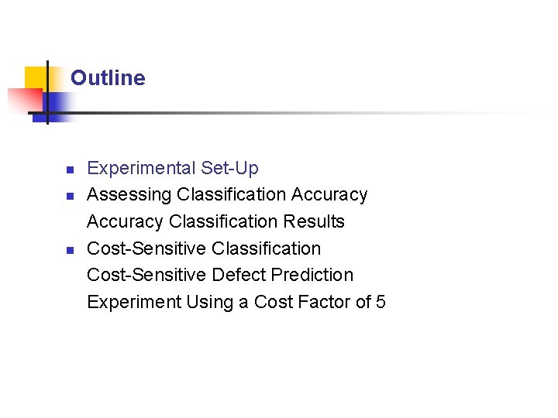This screenshot has height=418, width=558.
Task: Click the "Accuracy Classification Results" line
Action: click(215, 221)
